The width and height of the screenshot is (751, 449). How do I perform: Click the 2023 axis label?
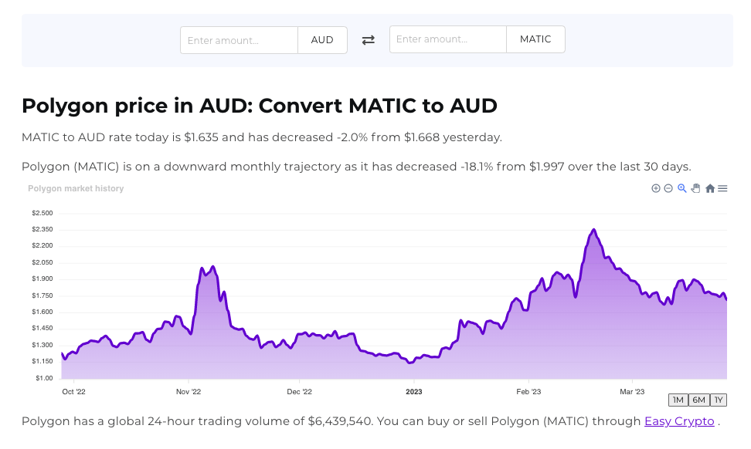point(414,392)
